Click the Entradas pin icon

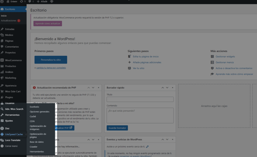click(2, 29)
